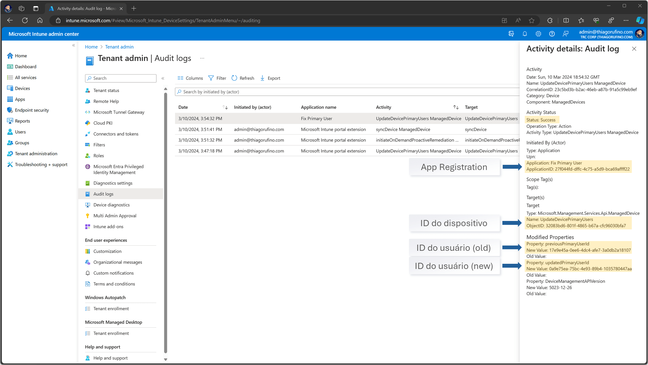Open a new browser tab
The width and height of the screenshot is (648, 365).
pyautogui.click(x=134, y=8)
